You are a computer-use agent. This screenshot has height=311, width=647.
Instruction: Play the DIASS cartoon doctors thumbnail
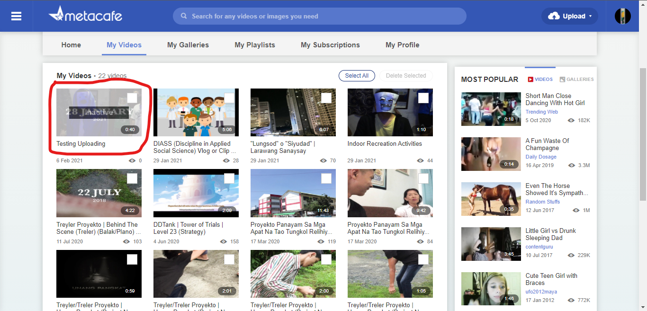(x=196, y=113)
